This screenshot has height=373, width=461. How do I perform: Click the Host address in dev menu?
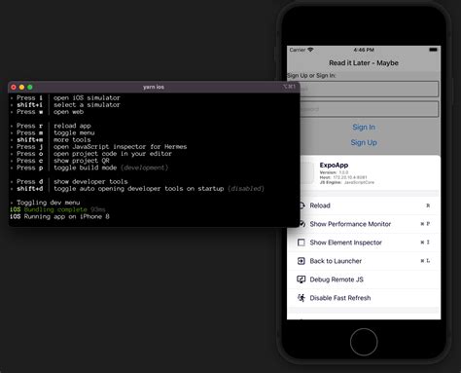point(343,177)
